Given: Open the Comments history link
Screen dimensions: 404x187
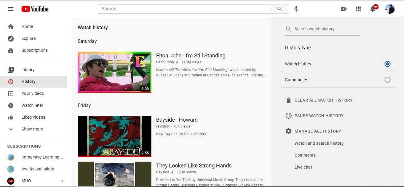Looking at the screenshot, I should (x=305, y=155).
